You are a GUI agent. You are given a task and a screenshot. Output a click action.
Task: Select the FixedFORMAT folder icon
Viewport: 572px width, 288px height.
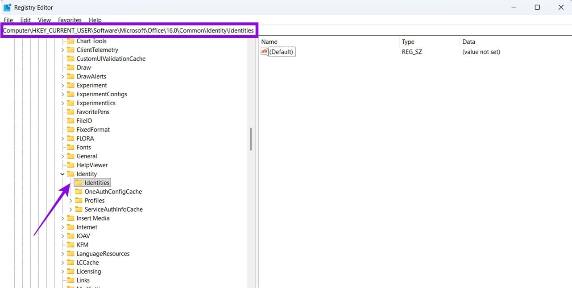coord(70,130)
